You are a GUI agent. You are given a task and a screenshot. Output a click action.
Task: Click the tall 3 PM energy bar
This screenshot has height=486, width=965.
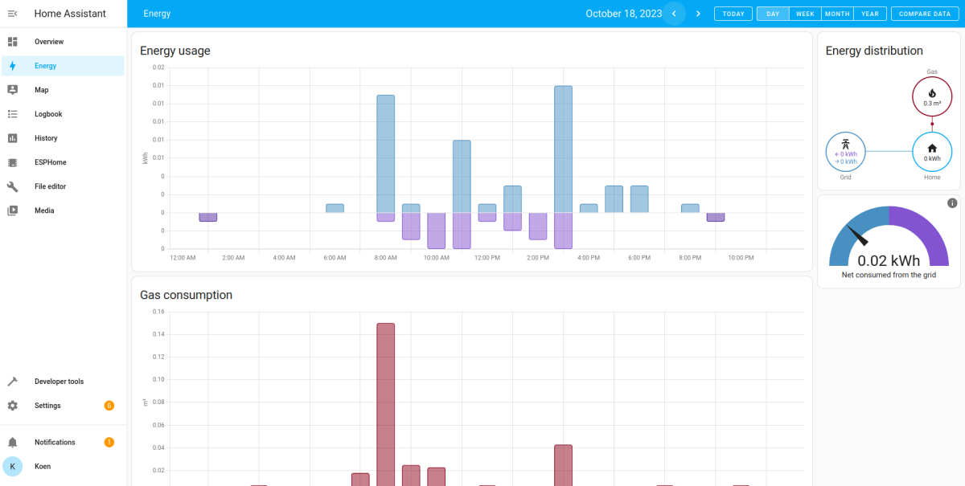pos(563,149)
